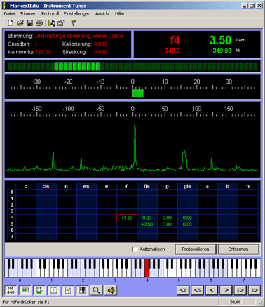Screen dimensions: 265x307
Task: Open the Hilfe menu
Action: click(x=119, y=14)
